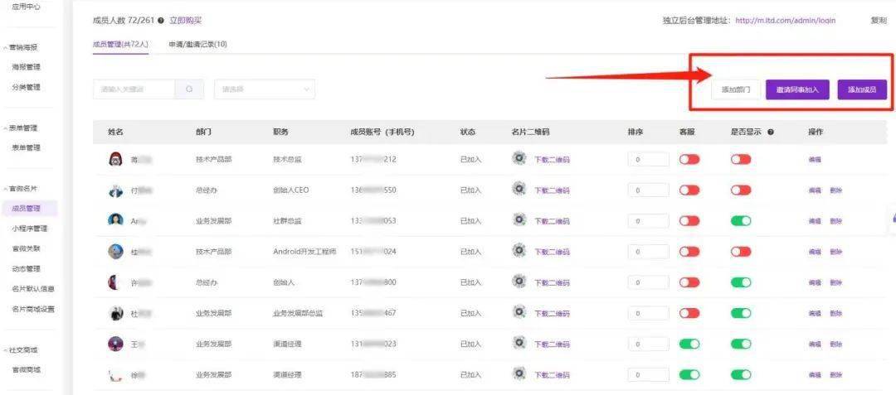Click avatar of Android开发工程师 member
Screen dimensions: 896x395
[115, 252]
